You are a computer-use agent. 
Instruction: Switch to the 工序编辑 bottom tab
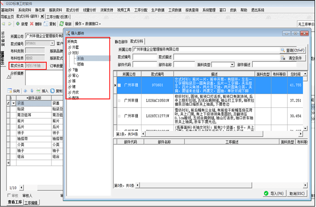coord(31,203)
